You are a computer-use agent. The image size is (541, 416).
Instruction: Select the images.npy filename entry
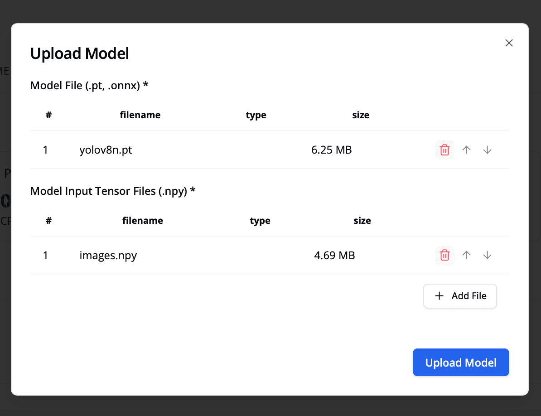point(108,255)
